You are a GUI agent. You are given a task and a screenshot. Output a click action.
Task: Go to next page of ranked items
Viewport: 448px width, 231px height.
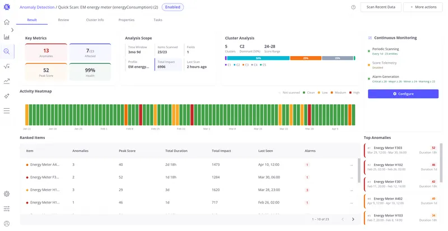(353, 219)
